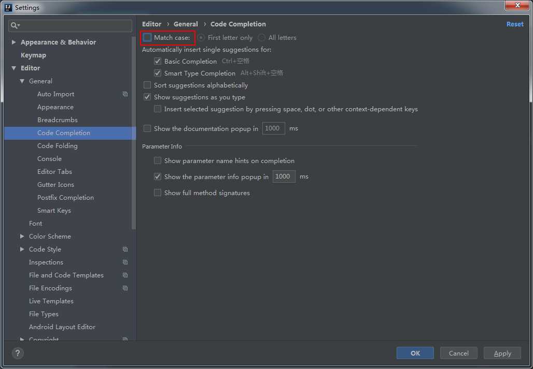
Task: Close the Settings dialog window
Action: pos(517,5)
